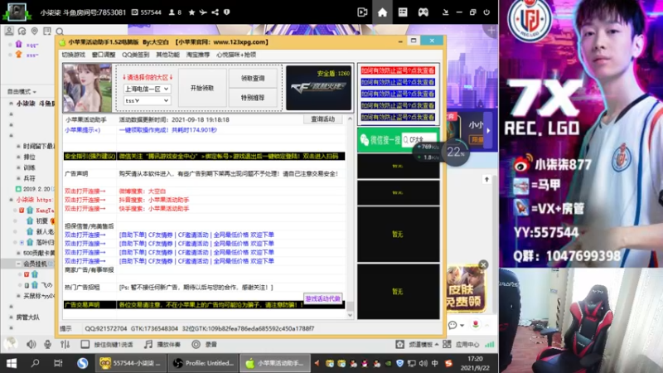Click the scroll-to-top arrow in chat panel

tap(486, 179)
